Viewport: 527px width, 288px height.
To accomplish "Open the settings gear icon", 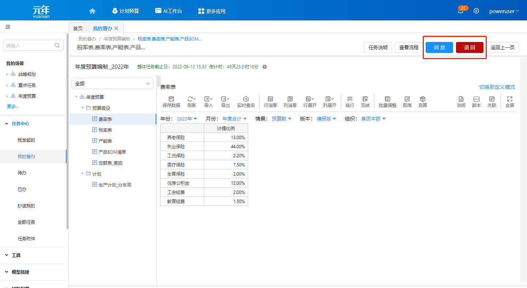I will [476, 11].
